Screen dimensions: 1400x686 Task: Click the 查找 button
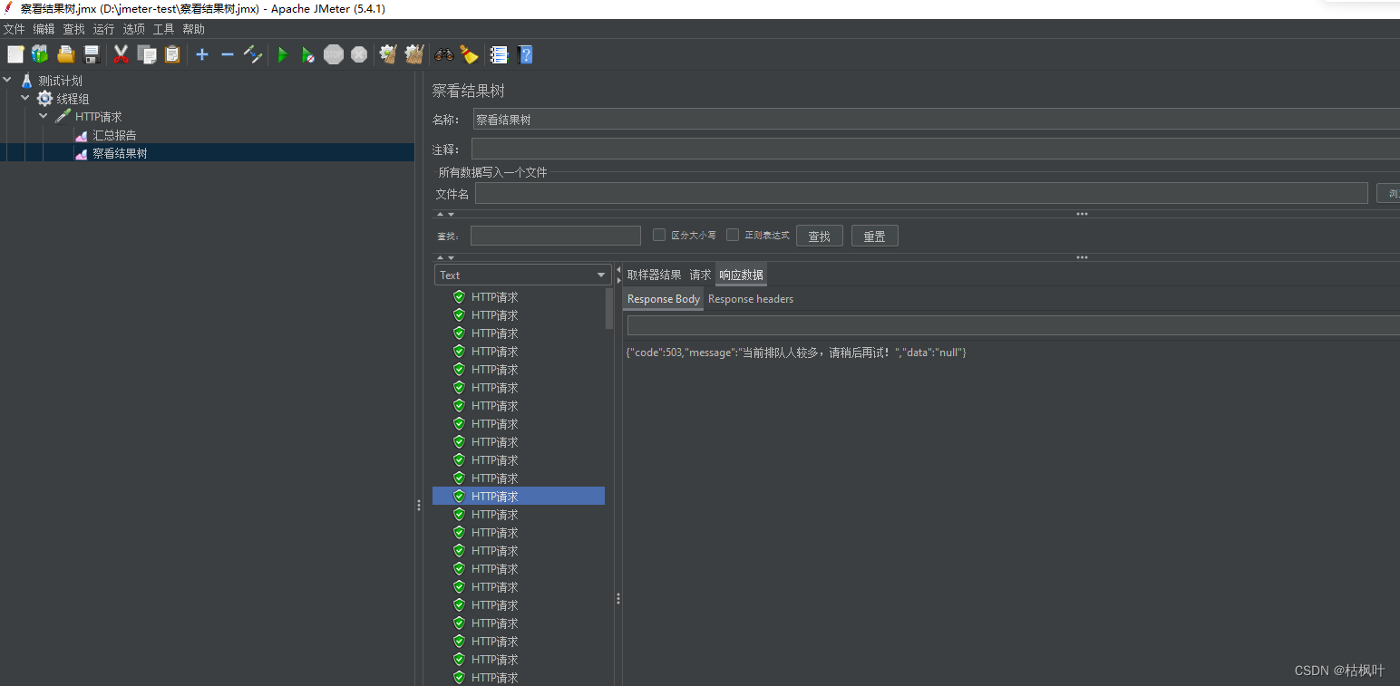pyautogui.click(x=819, y=237)
